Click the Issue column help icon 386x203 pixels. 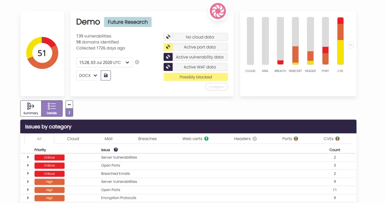pos(115,150)
